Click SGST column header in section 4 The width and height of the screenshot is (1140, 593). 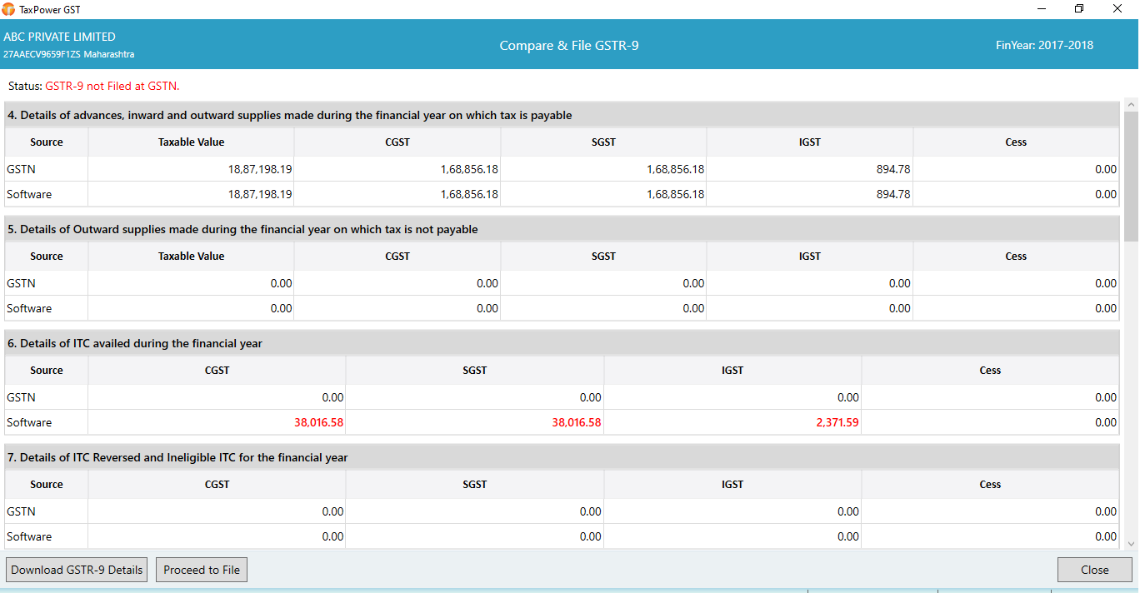pos(603,142)
